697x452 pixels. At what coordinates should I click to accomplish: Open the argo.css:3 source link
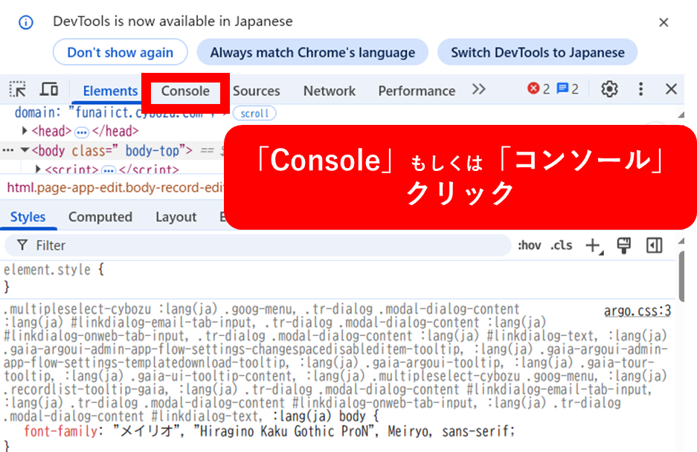[x=637, y=311]
